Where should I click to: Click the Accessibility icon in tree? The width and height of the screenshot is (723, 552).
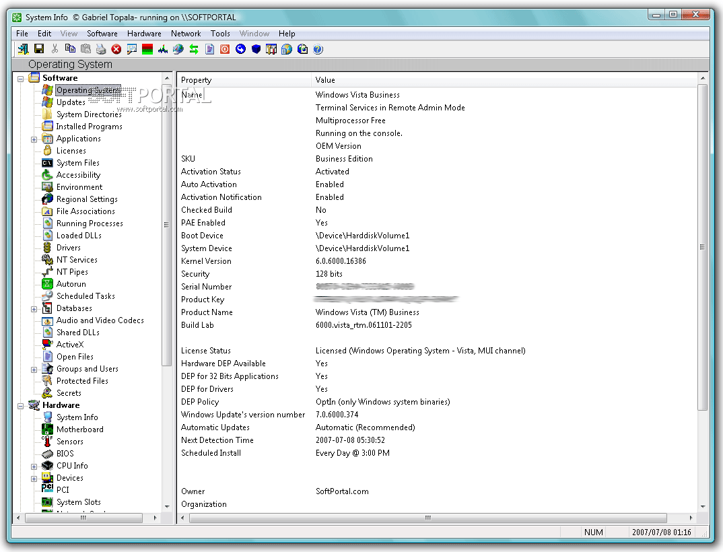[47, 175]
